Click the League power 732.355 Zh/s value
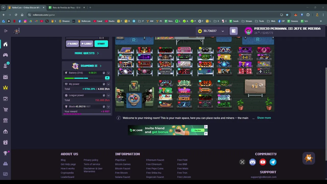Screen dimensions: 327x184 coord(102,100)
